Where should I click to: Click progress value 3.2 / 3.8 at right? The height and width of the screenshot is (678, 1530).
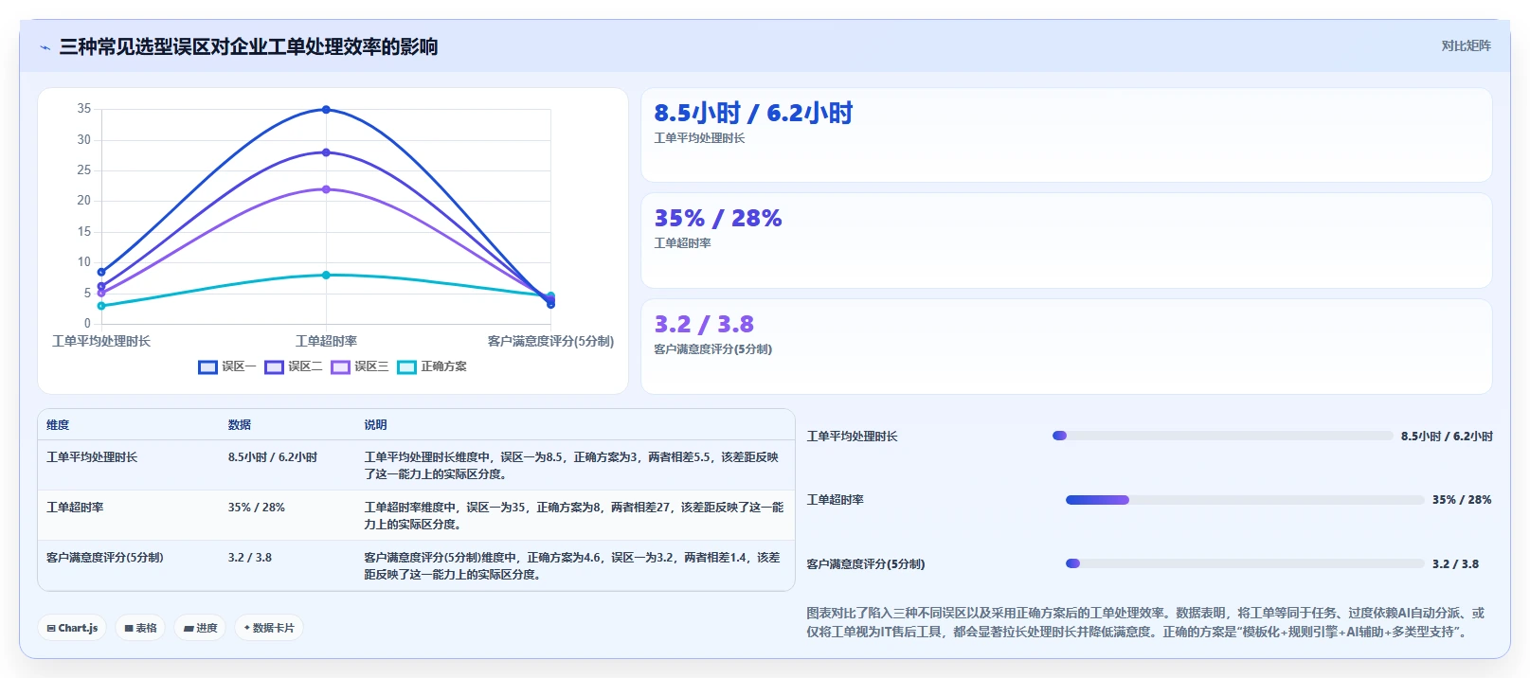coord(1455,563)
